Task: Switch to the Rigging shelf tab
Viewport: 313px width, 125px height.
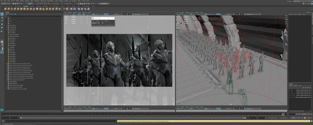Action: (32, 6)
